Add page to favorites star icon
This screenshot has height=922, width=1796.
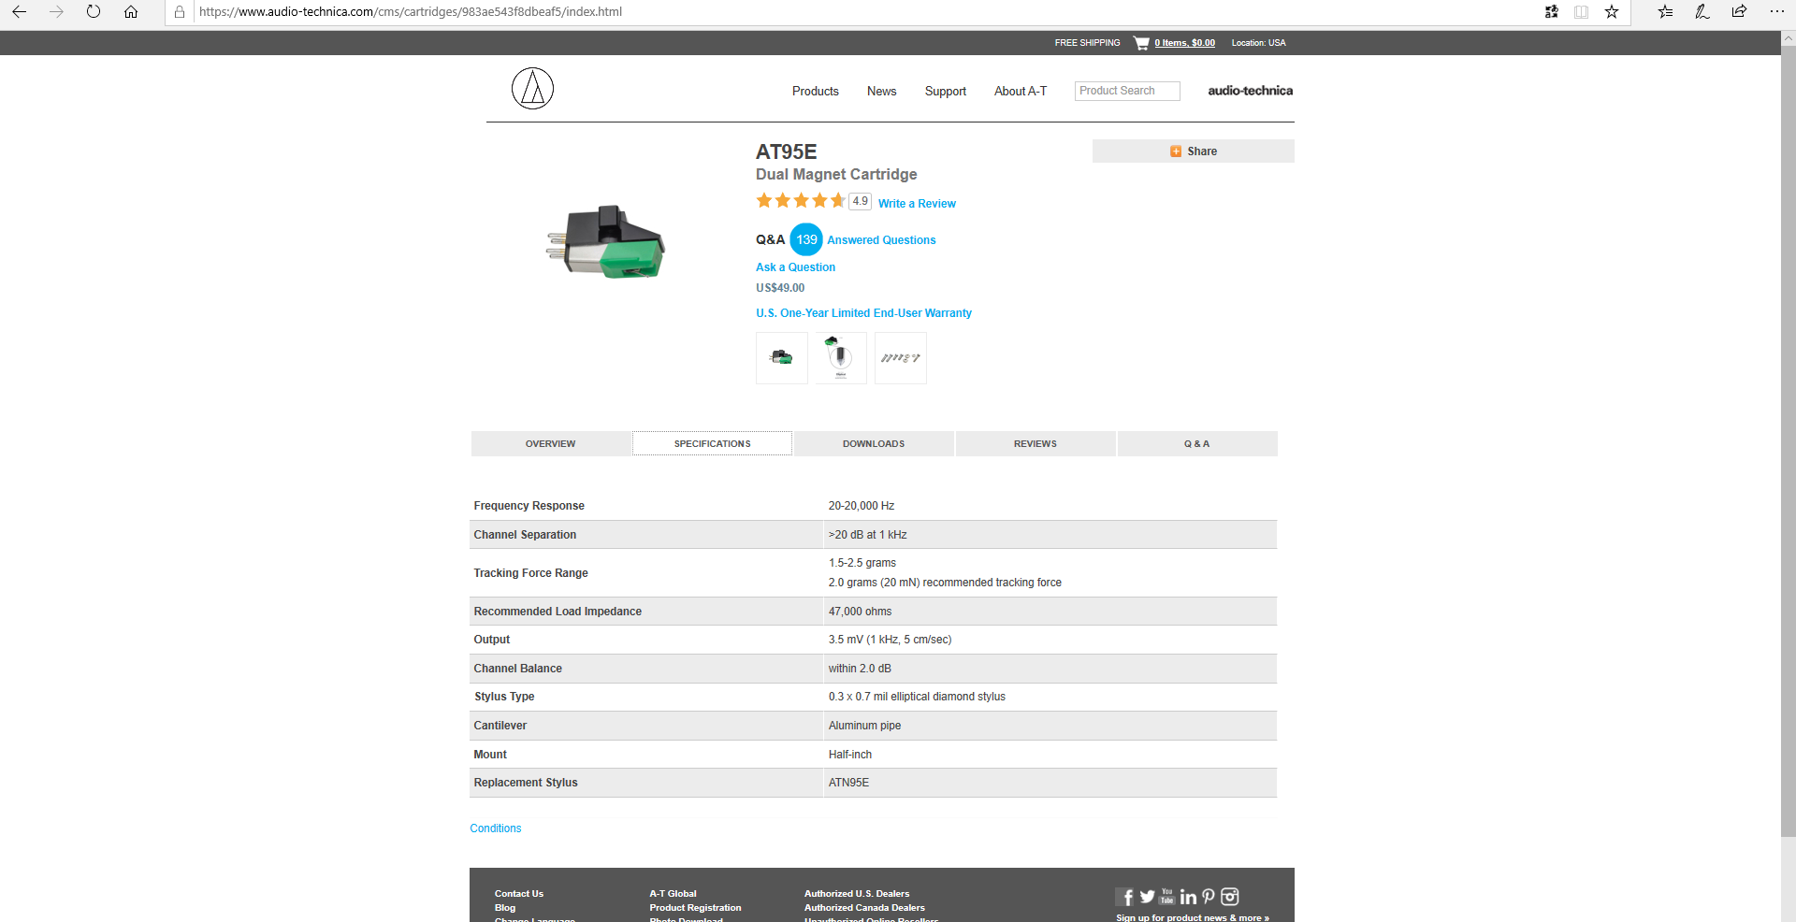click(1611, 12)
